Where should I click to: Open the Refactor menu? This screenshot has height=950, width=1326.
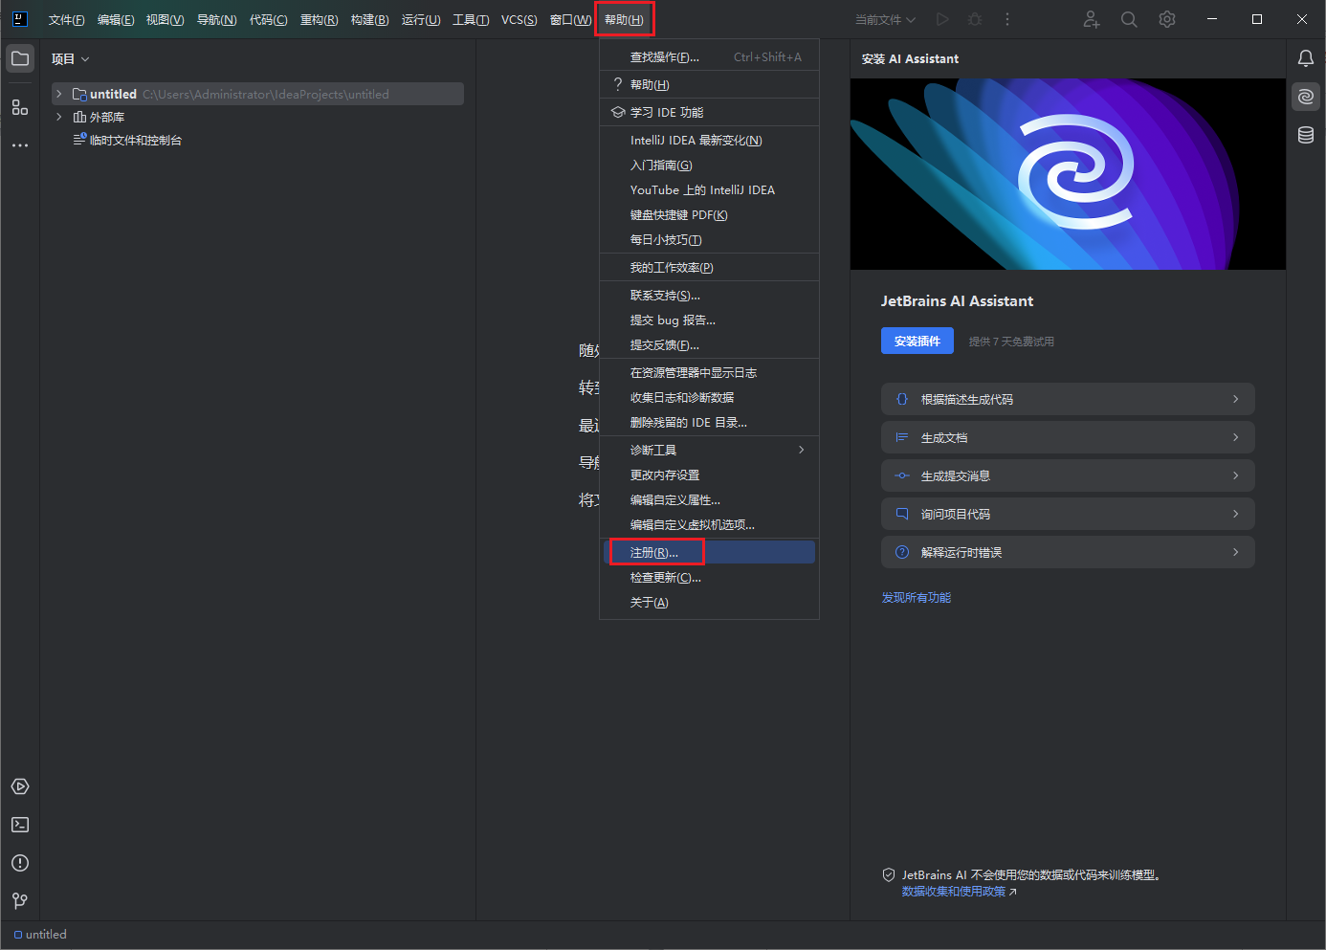(319, 19)
